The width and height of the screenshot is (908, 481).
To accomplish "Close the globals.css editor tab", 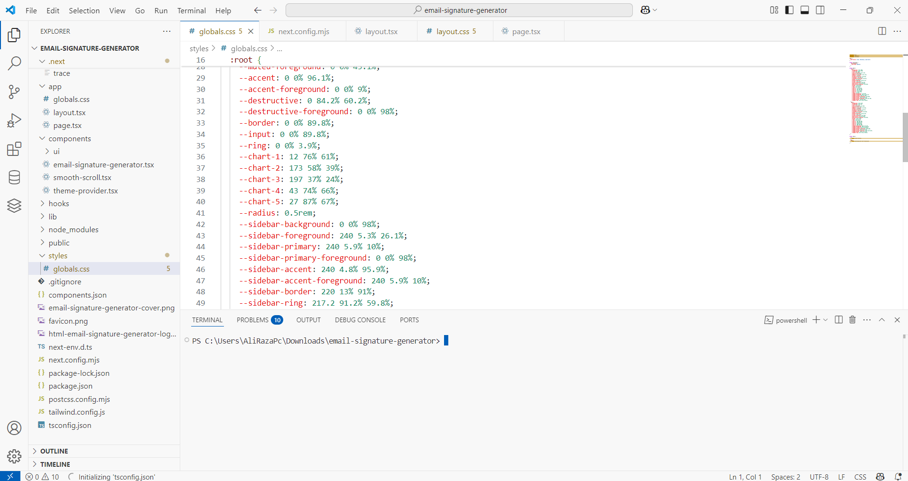I will point(251,31).
